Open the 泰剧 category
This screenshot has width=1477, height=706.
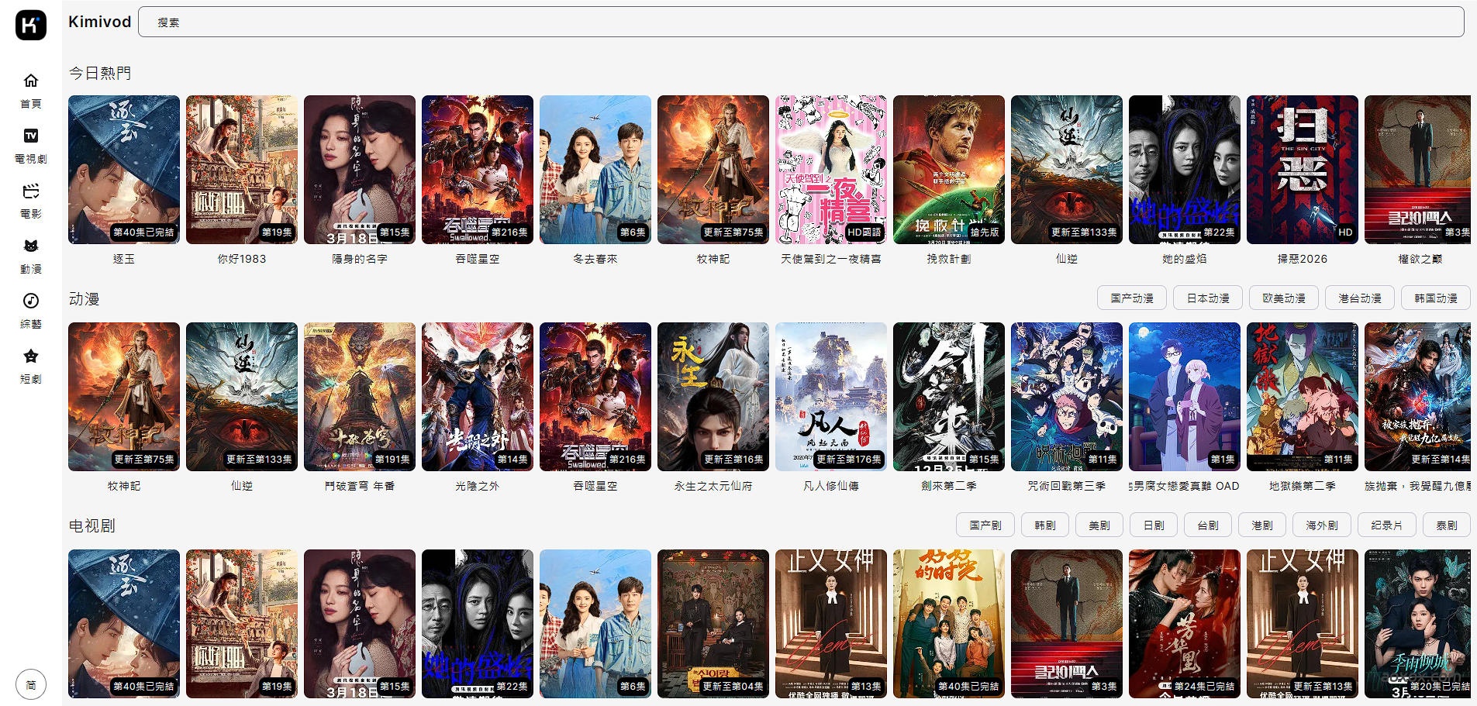point(1446,525)
